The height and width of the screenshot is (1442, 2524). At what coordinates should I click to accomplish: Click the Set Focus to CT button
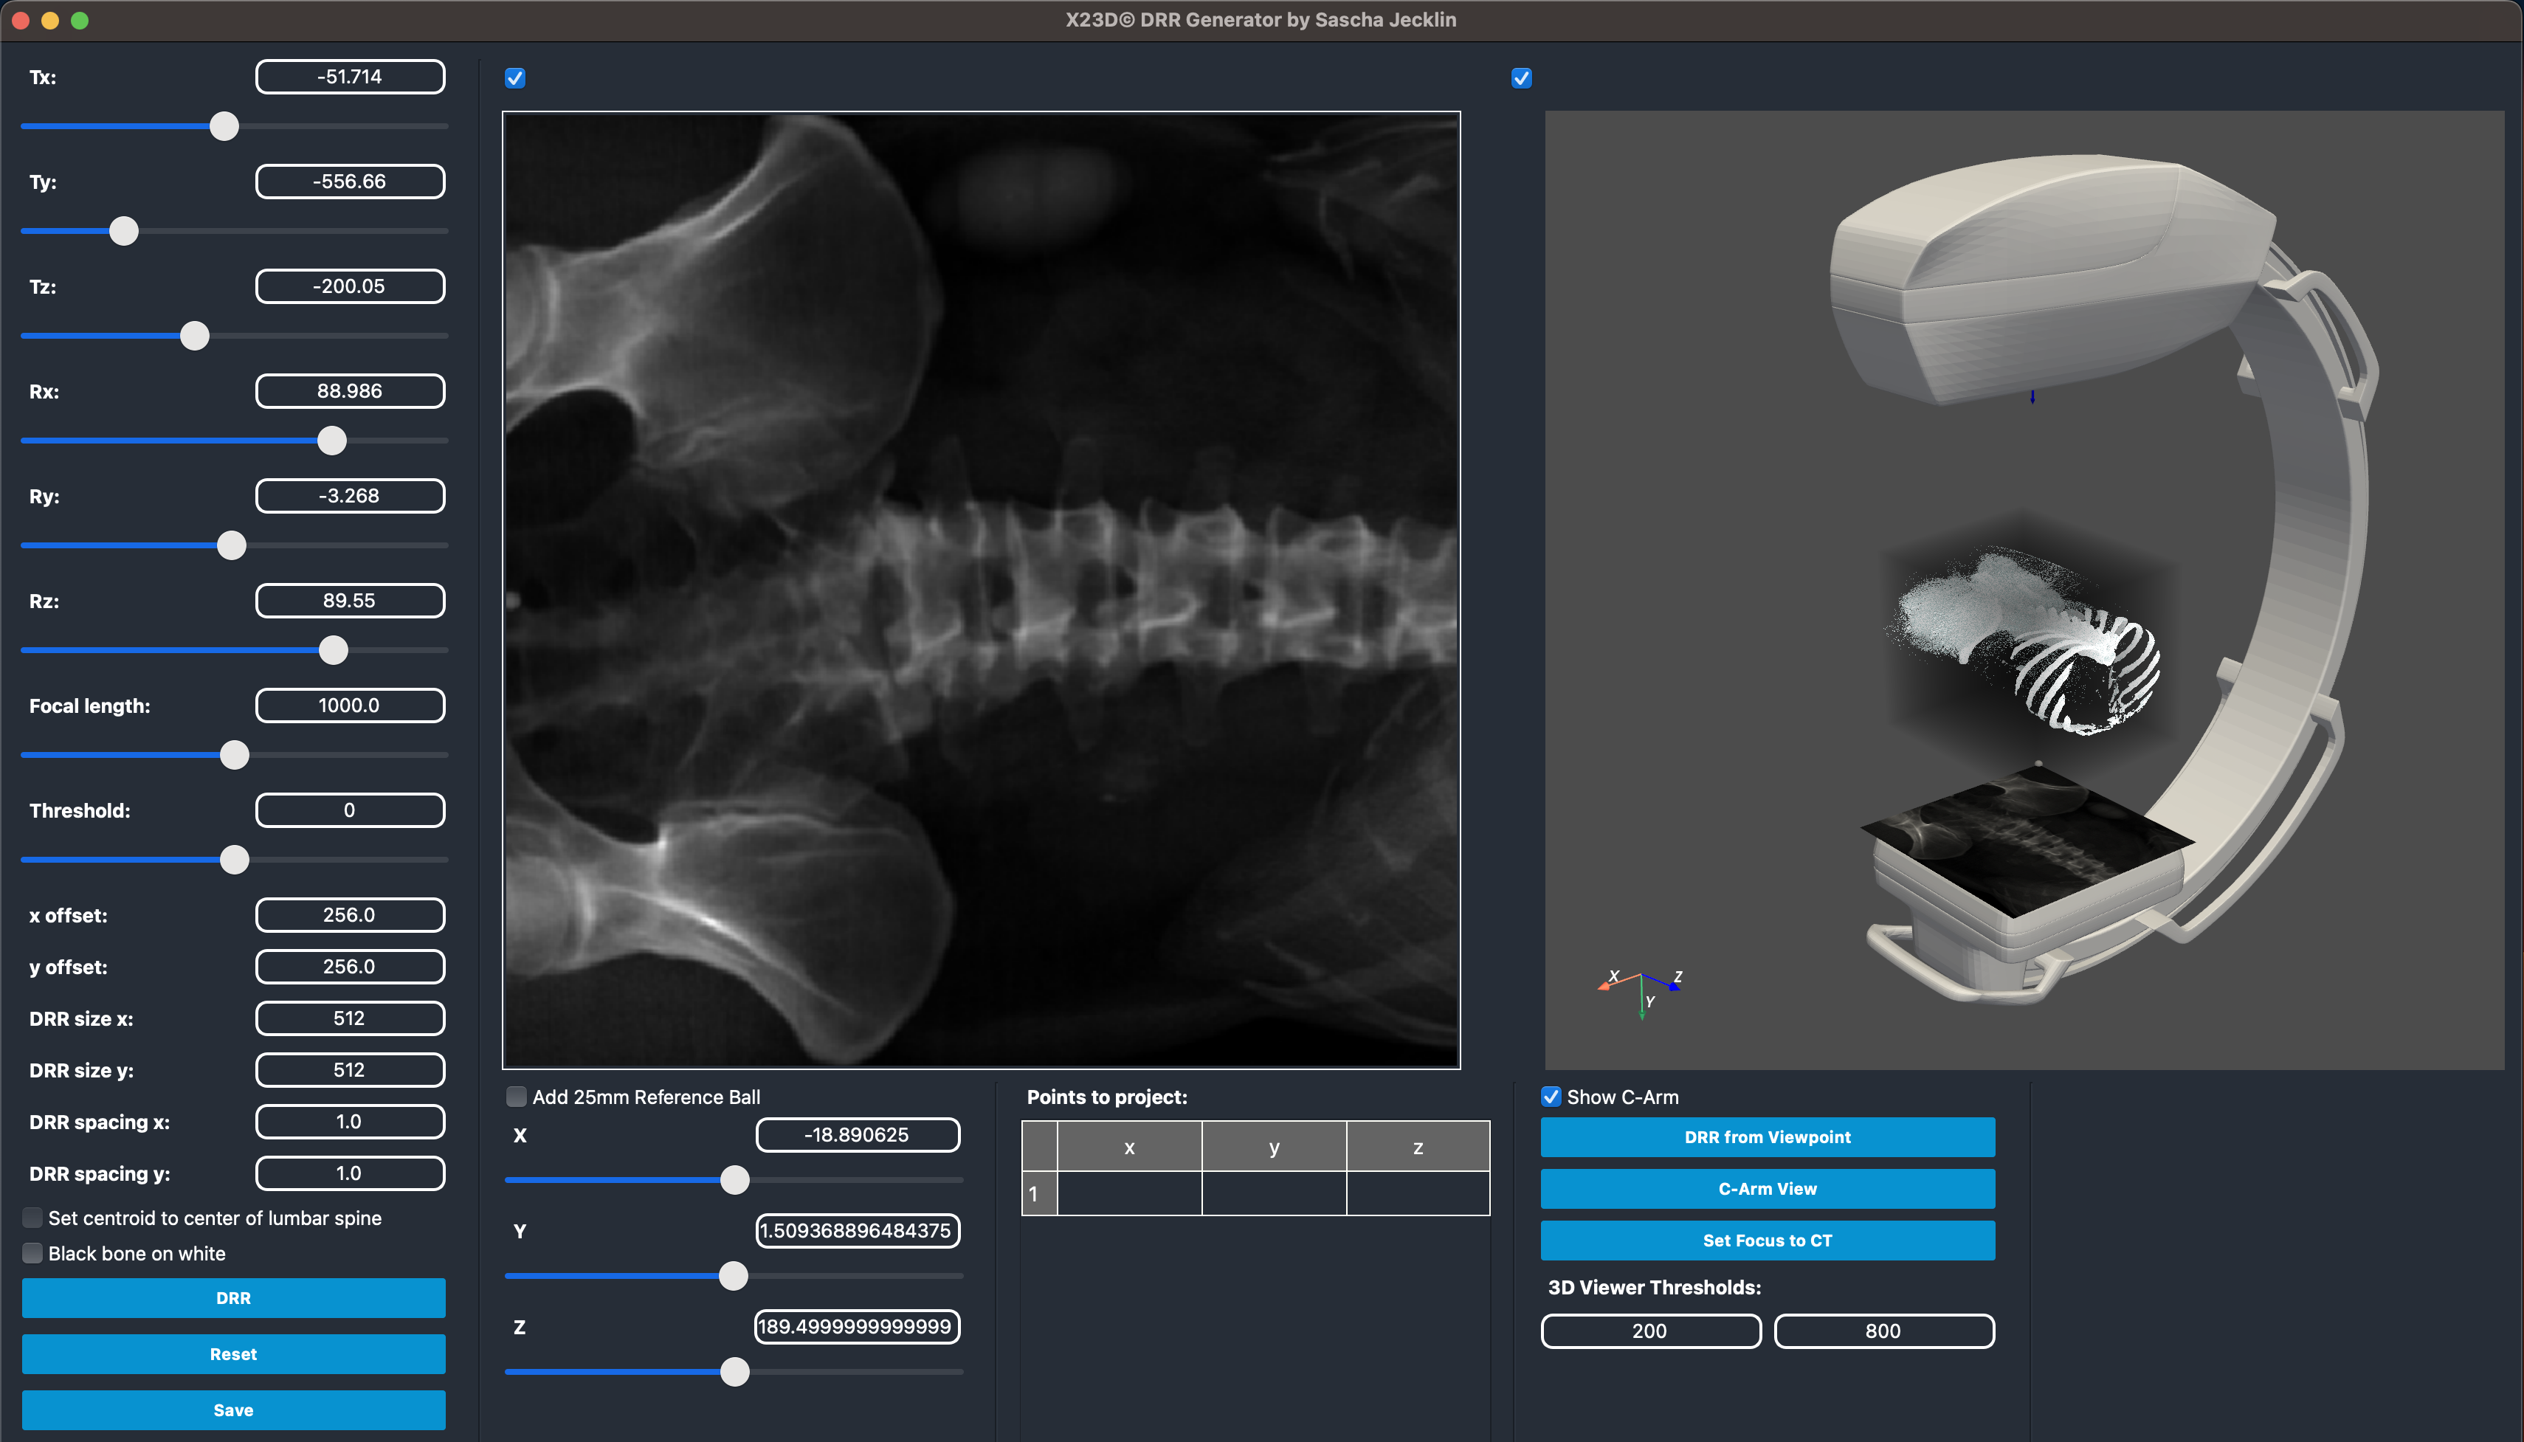coord(1768,1240)
